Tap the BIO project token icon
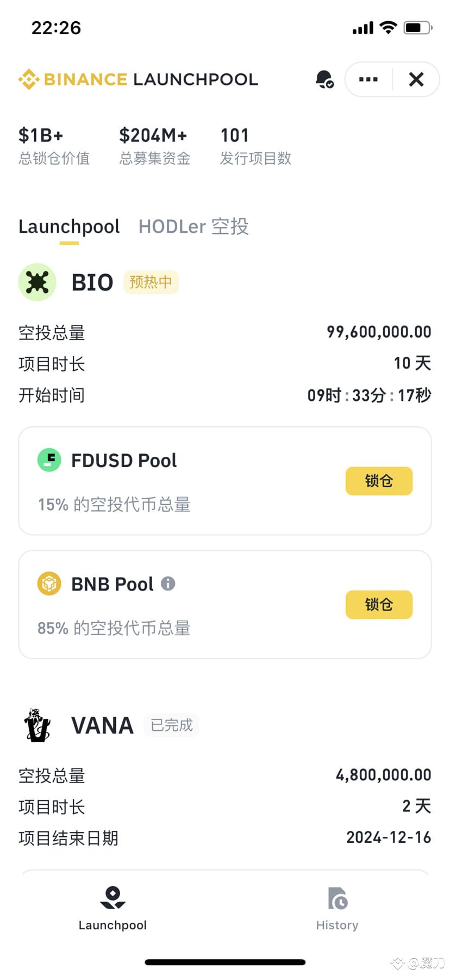The image size is (450, 975). coord(37,282)
